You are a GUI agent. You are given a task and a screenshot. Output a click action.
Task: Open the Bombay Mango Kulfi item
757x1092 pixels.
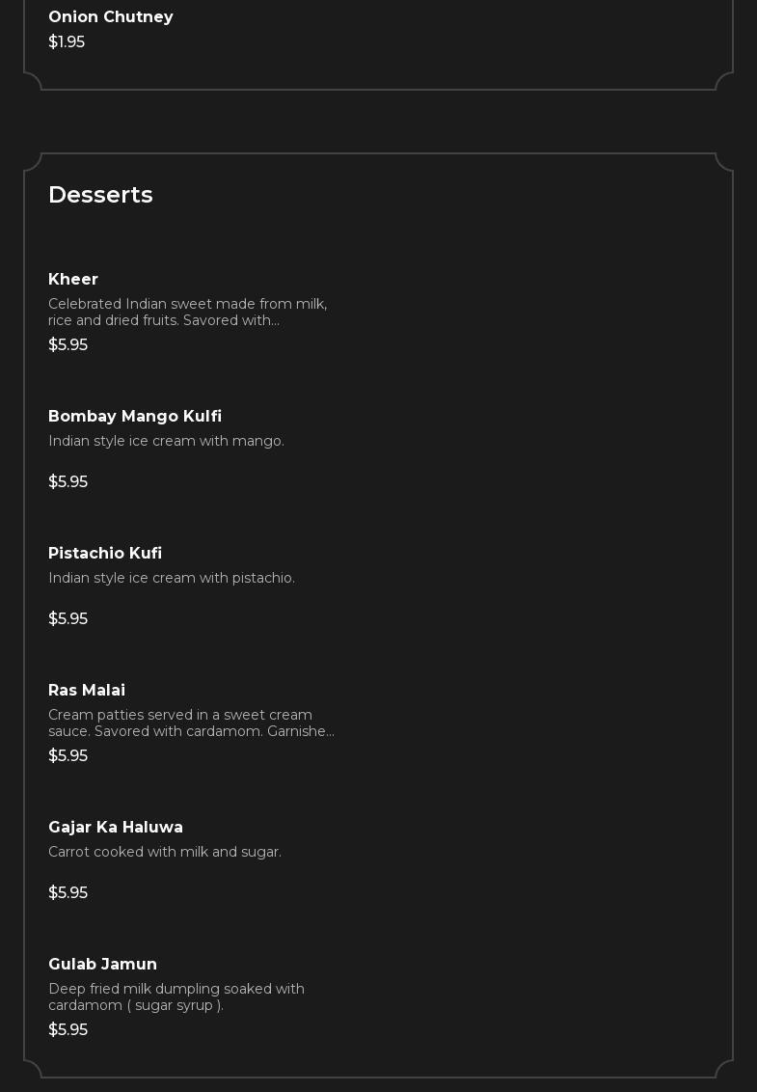click(x=135, y=417)
